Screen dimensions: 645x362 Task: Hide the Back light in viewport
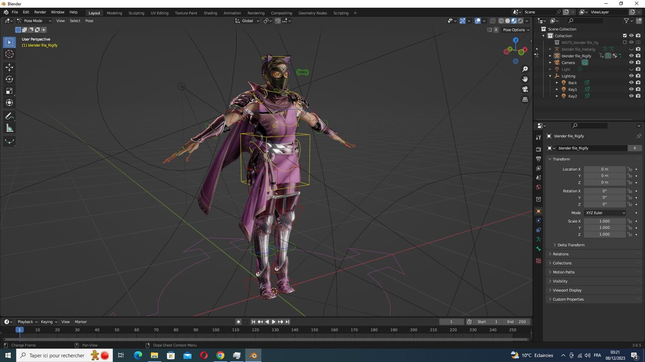click(x=631, y=82)
